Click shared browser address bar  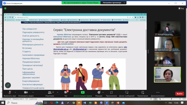(x=70, y=17)
